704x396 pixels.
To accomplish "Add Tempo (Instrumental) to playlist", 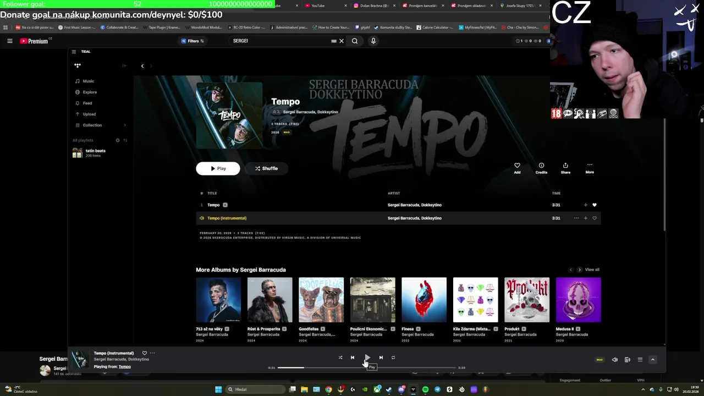I will coord(585,218).
